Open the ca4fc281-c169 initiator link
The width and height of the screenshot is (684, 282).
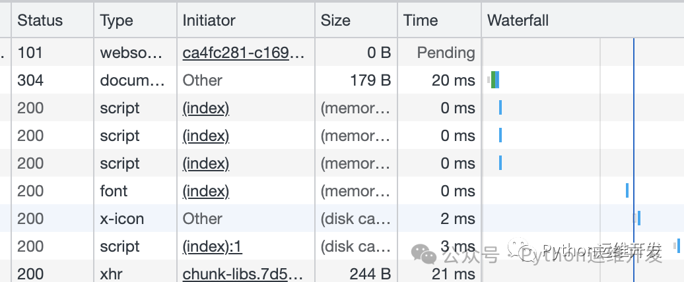[x=244, y=53]
